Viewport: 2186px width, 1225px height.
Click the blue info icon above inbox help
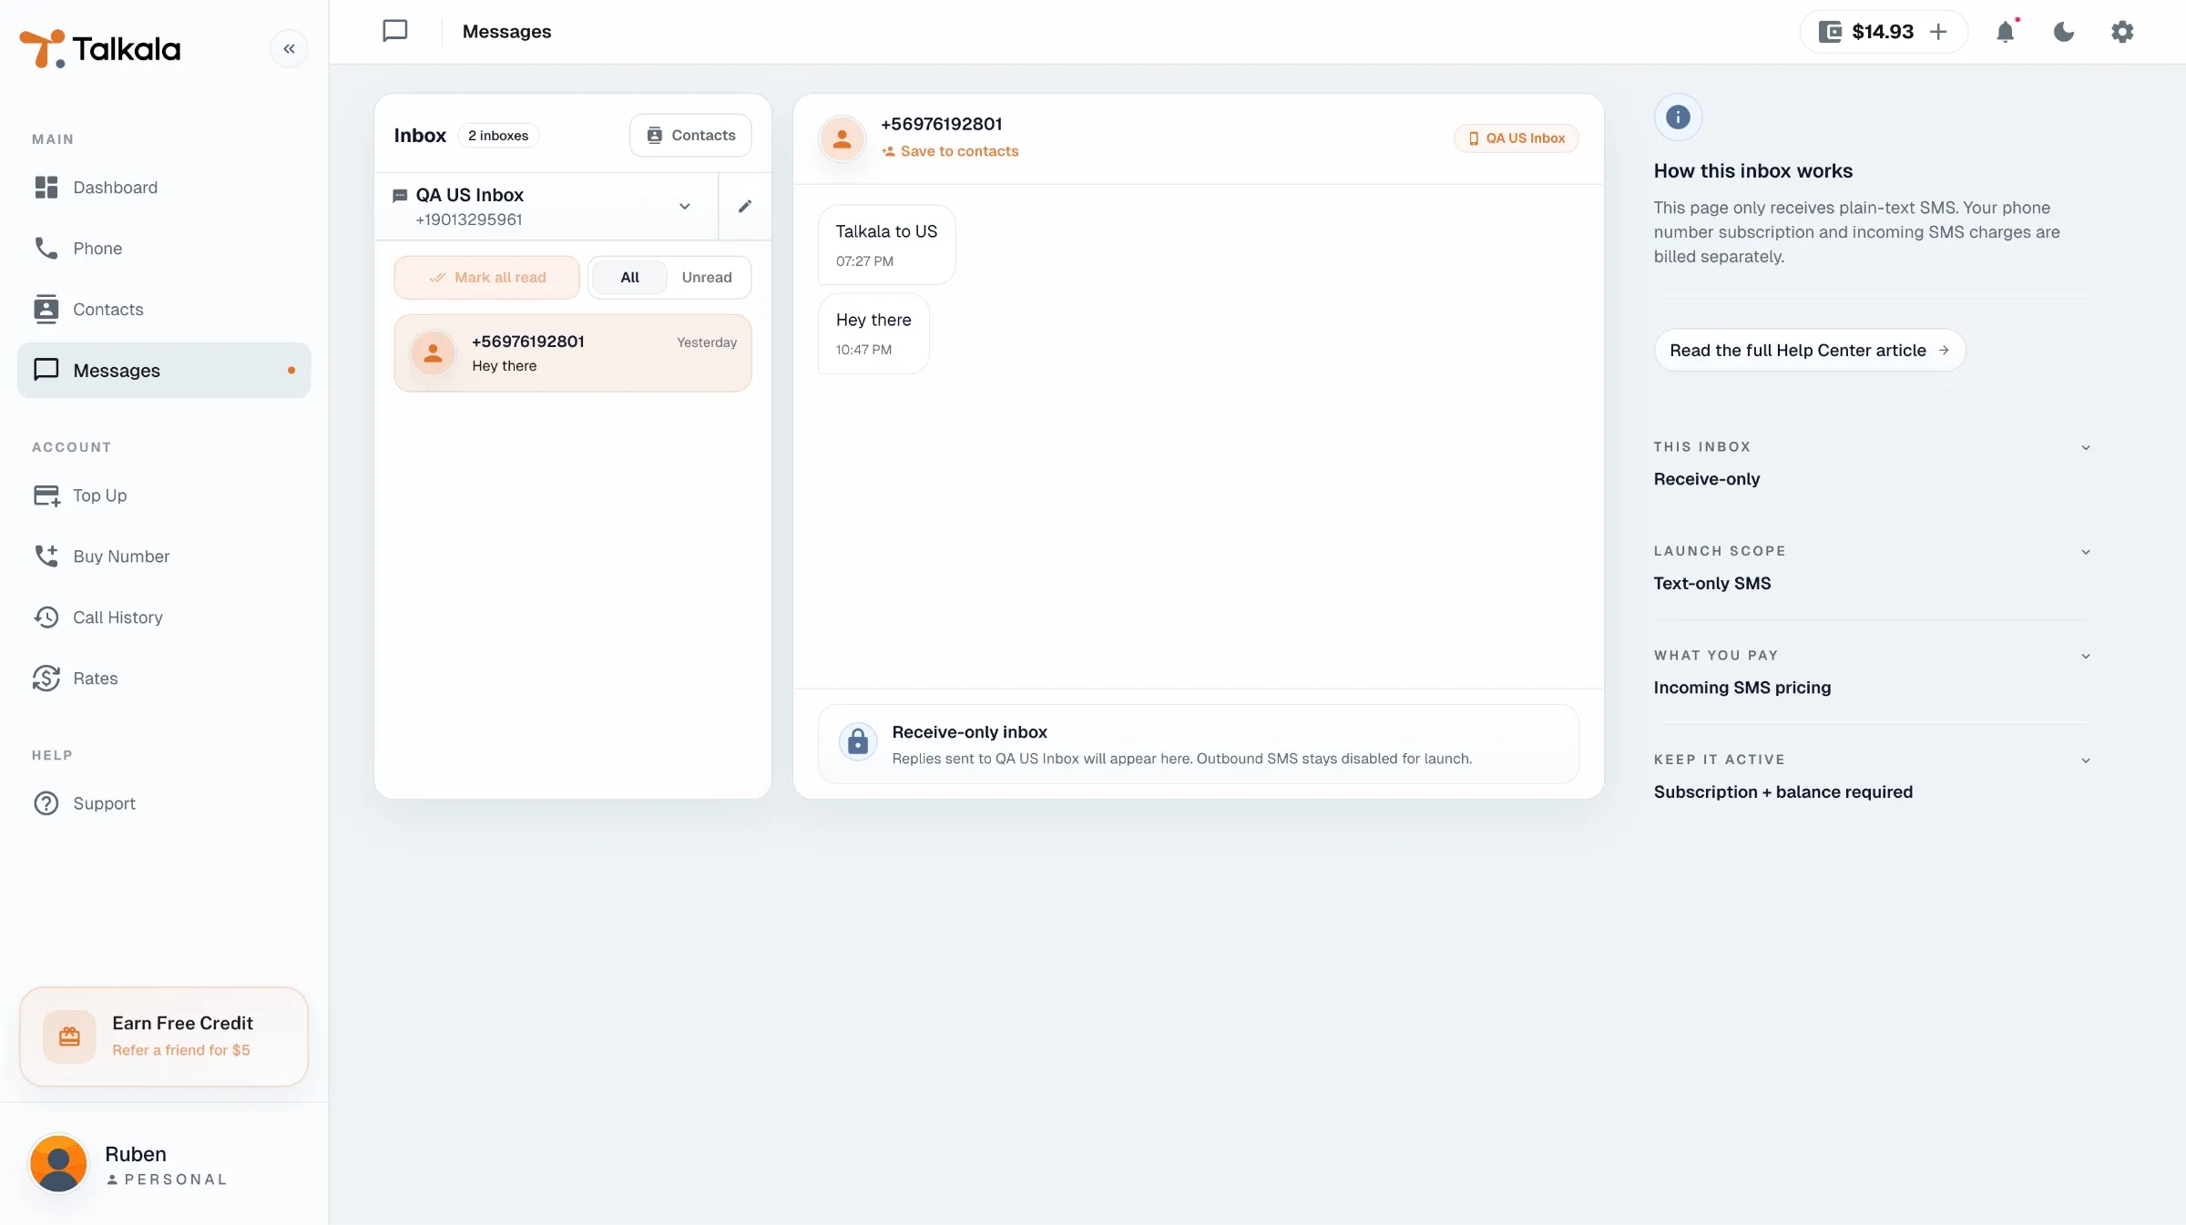tap(1678, 117)
